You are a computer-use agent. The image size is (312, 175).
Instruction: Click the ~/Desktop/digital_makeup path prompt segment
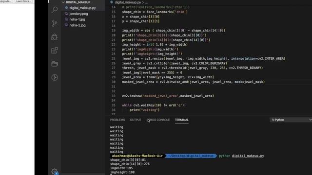click(x=191, y=156)
